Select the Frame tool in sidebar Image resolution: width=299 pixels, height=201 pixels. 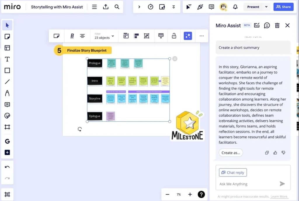point(7,127)
